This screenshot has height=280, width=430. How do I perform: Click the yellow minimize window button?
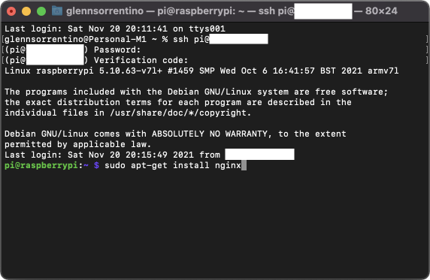click(x=26, y=11)
